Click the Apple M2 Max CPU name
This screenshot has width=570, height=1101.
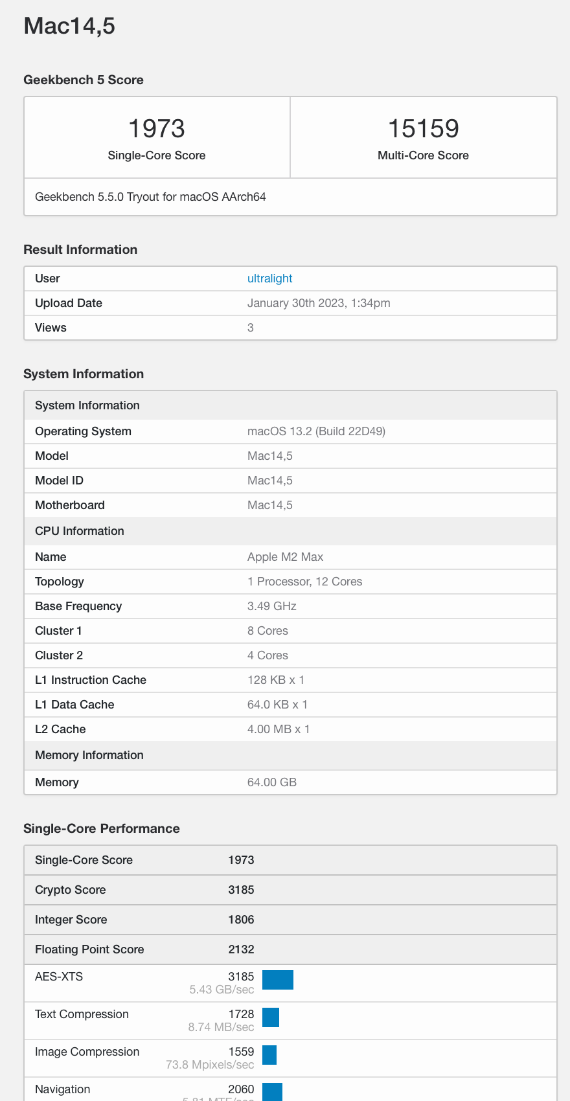coord(285,557)
